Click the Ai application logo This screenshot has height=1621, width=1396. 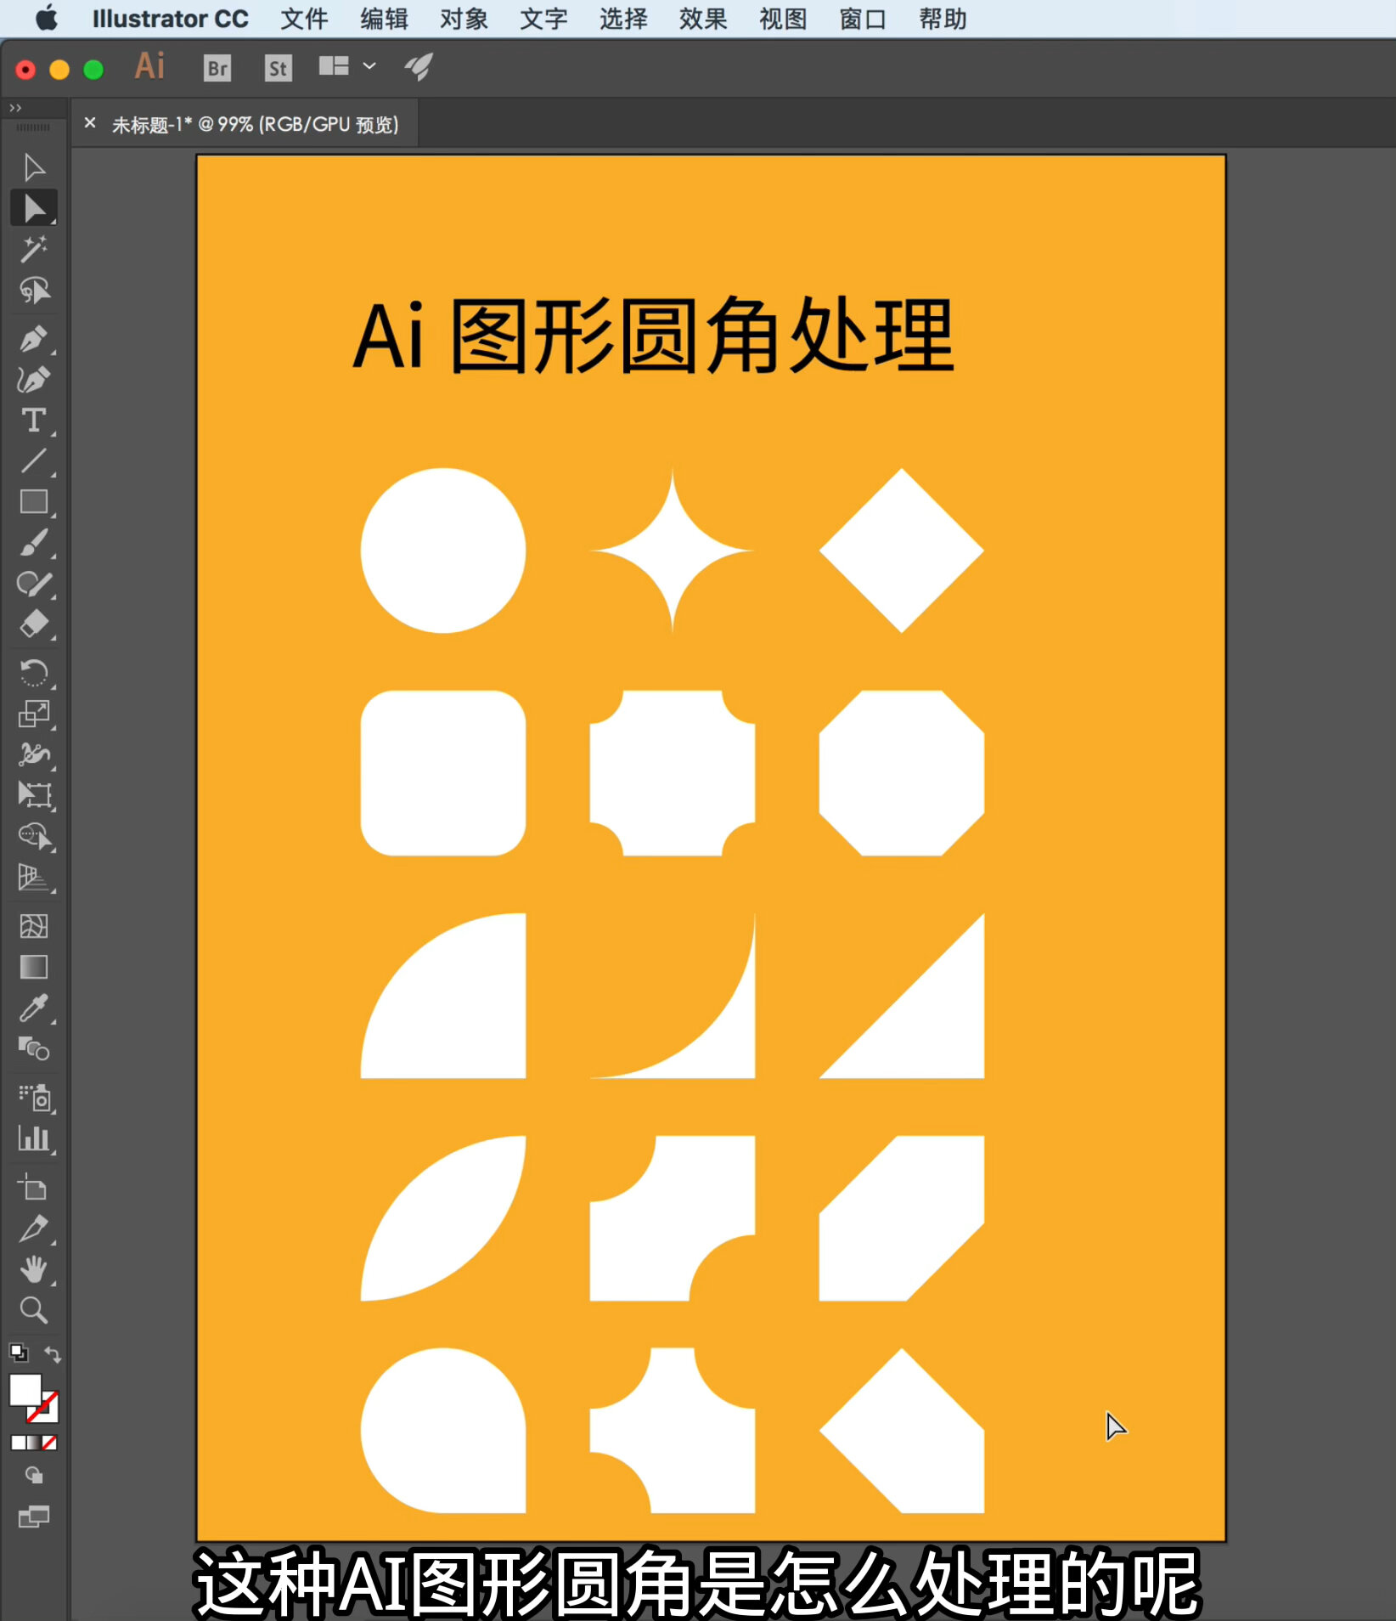click(150, 65)
